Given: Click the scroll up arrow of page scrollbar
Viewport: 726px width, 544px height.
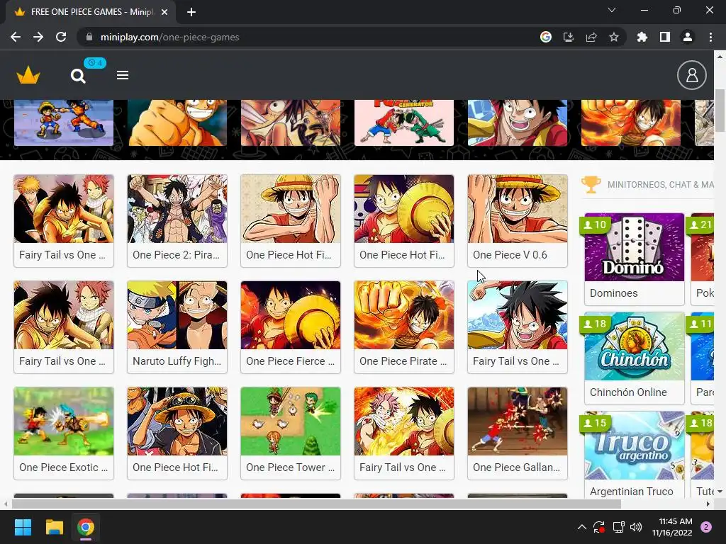Looking at the screenshot, I should 720,57.
